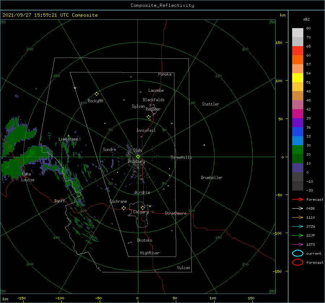Screen dimensions: 325x303
Task: Select the light gray 80-70 dBZ swatch
Action: (298, 32)
